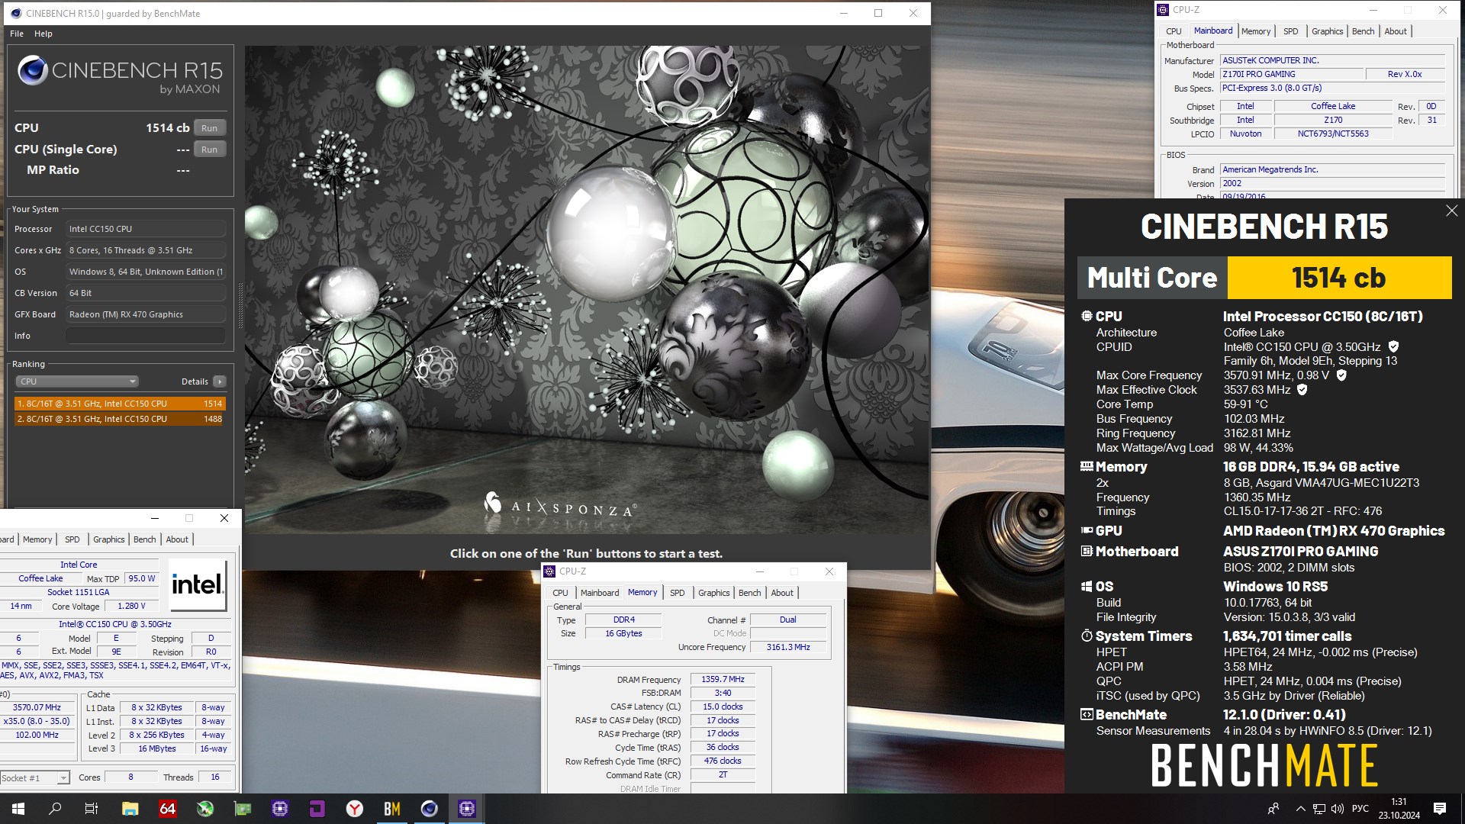This screenshot has width=1465, height=824.
Task: Open Yandex Browser from the taskbar
Action: tap(354, 809)
